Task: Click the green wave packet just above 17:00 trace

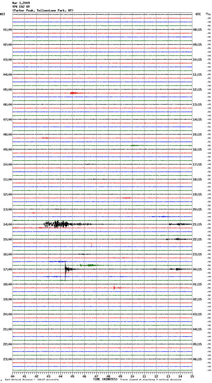Action: [x=89, y=265]
